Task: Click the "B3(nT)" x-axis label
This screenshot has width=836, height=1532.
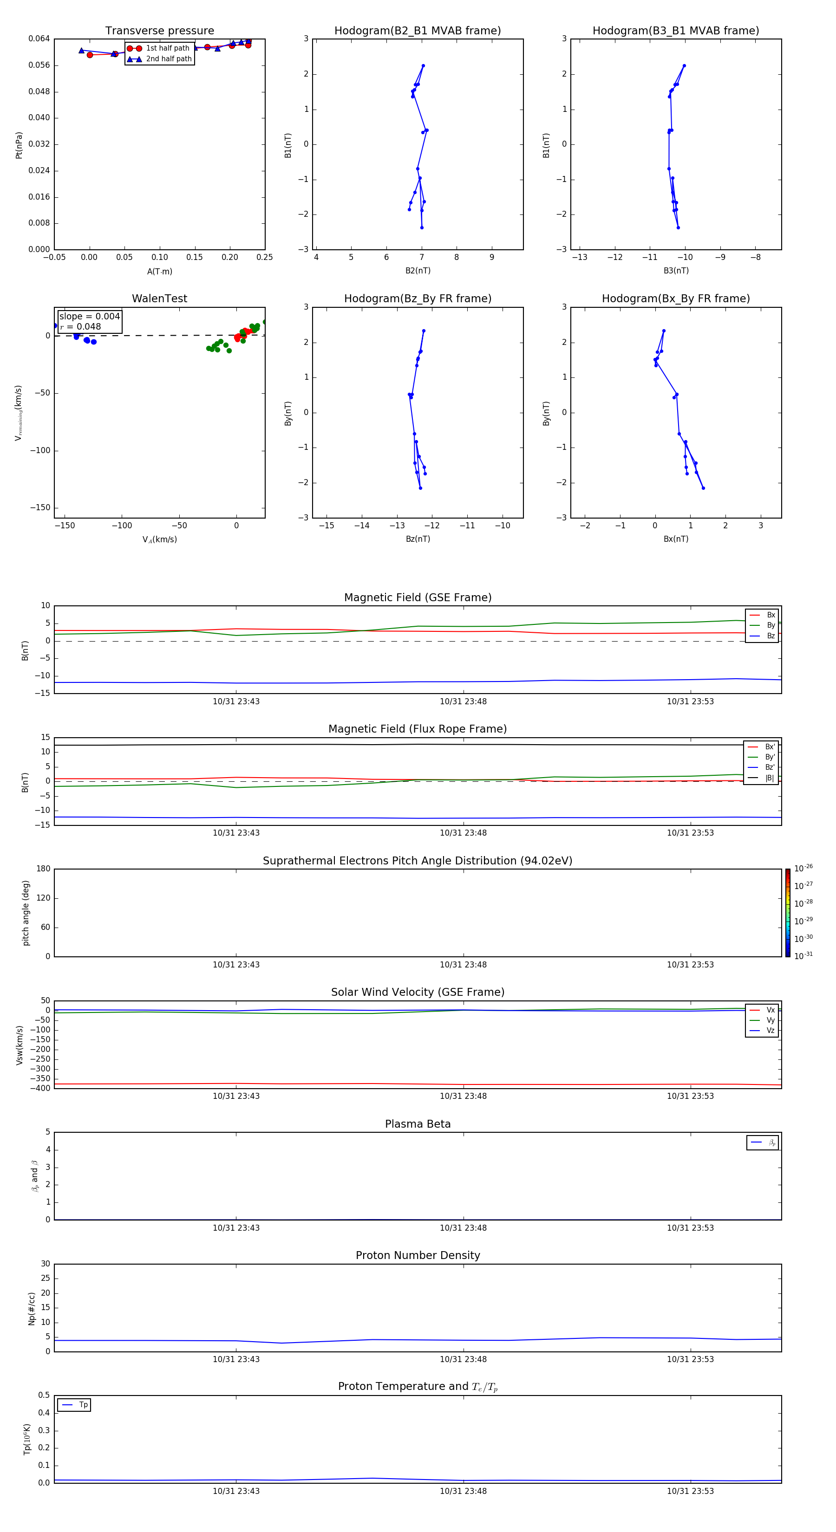Action: tap(676, 271)
